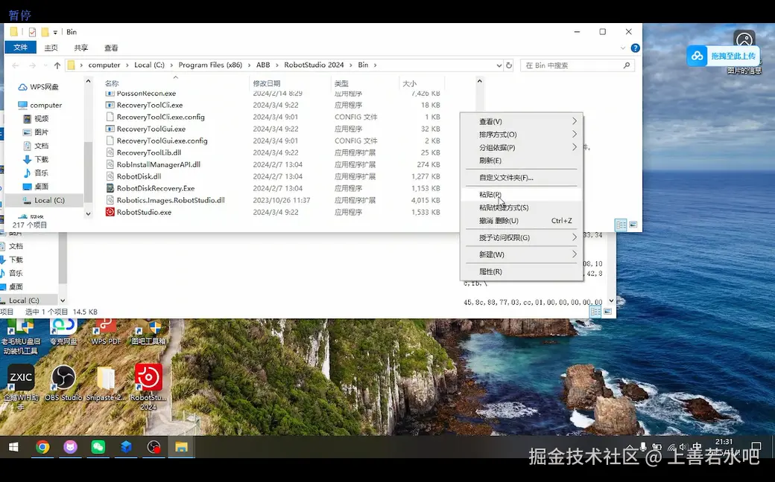This screenshot has height=482, width=775.
Task: Click the back navigation arrow
Action: 15,65
